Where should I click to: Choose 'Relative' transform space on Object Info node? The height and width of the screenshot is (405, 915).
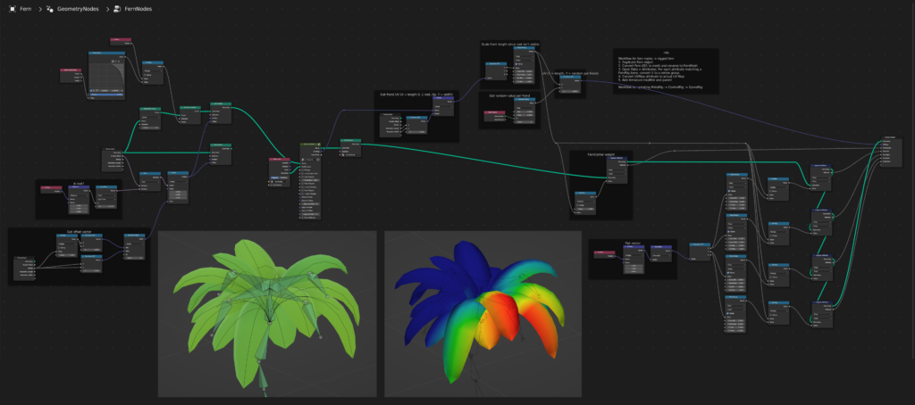[x=284, y=178]
